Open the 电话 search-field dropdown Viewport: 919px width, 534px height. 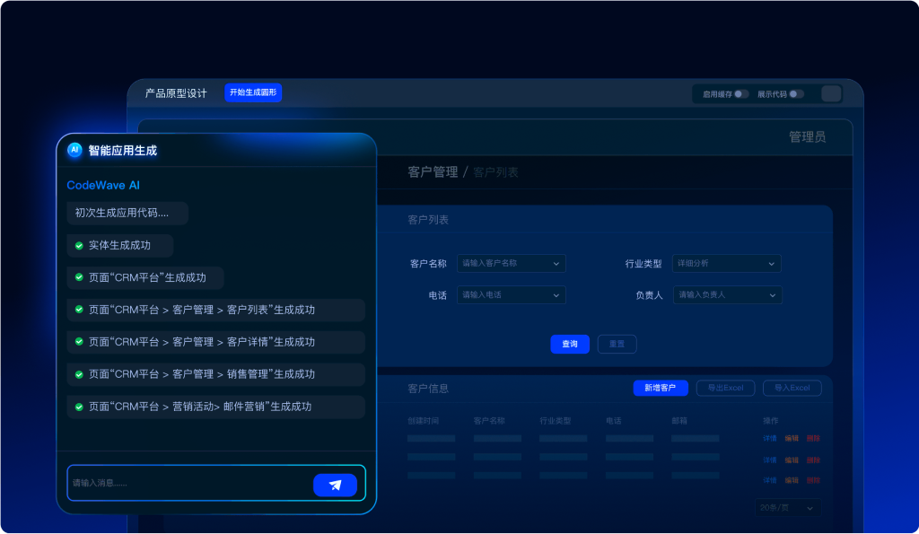511,295
